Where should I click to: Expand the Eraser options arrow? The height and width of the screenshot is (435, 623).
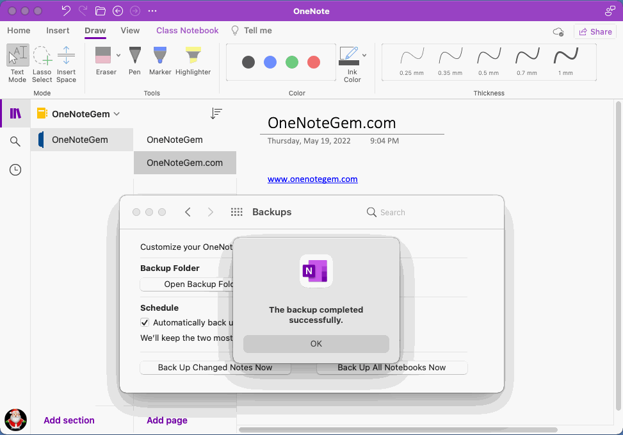(x=118, y=55)
